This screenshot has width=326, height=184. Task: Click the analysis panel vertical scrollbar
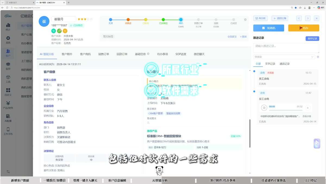[x=250, y=133]
